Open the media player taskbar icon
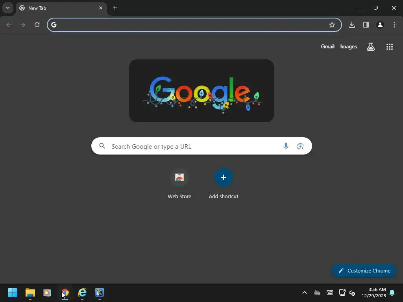 click(47, 293)
